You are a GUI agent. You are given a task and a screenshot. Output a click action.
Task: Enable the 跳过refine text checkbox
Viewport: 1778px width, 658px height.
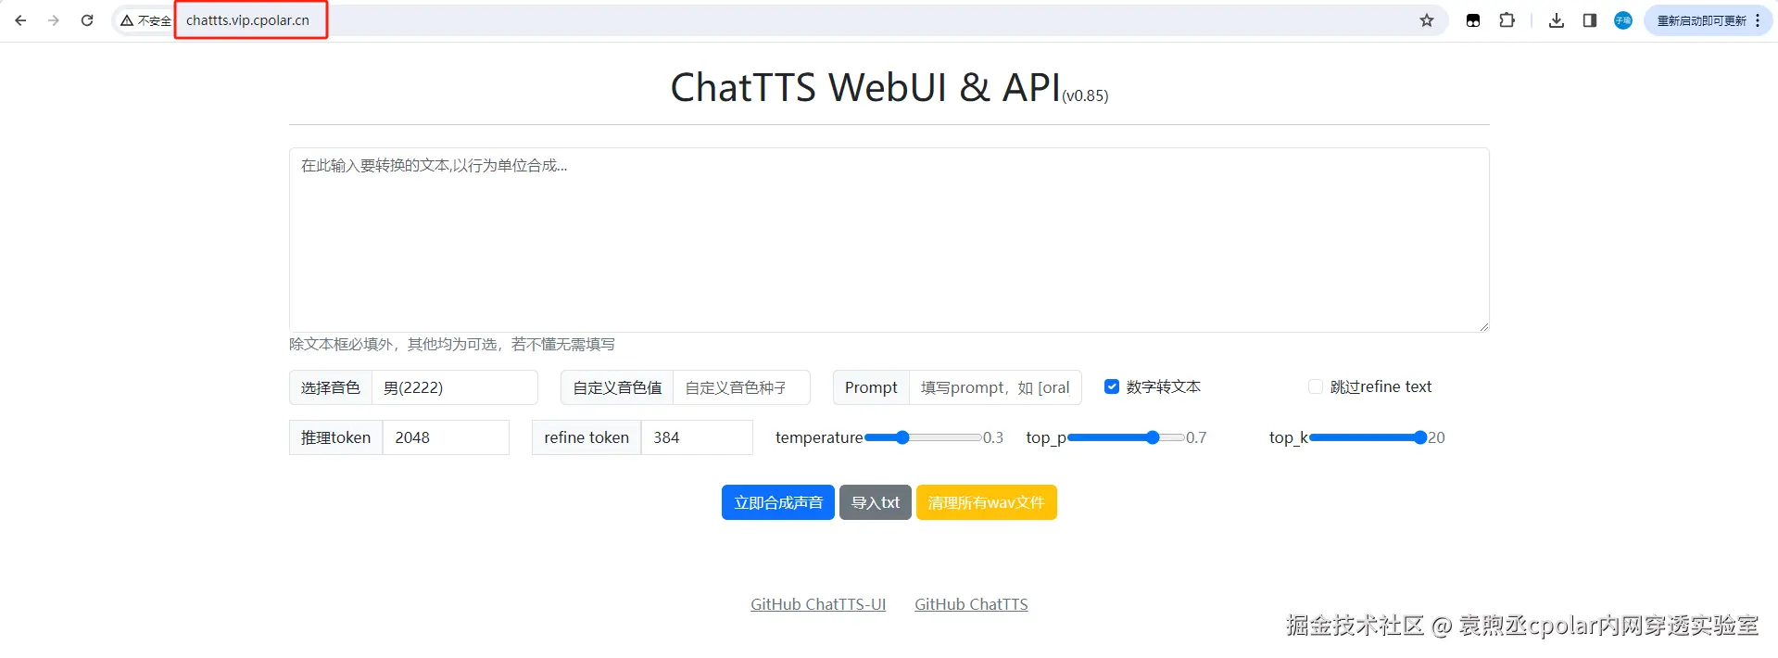coord(1315,386)
